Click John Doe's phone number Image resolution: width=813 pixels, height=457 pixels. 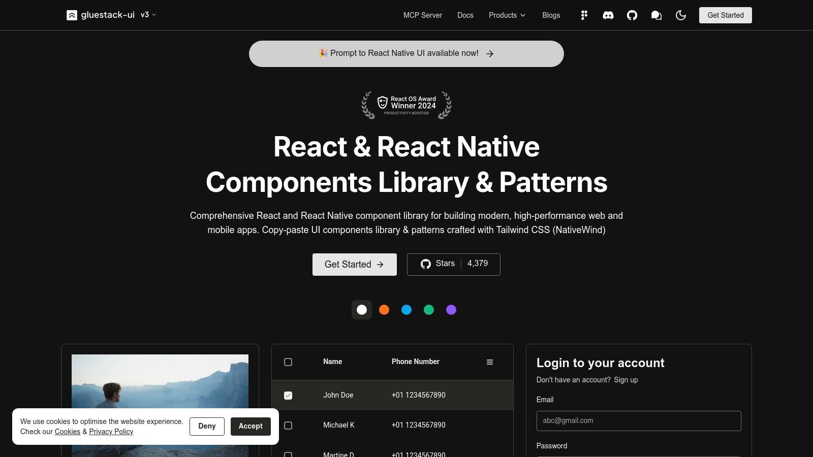point(419,395)
